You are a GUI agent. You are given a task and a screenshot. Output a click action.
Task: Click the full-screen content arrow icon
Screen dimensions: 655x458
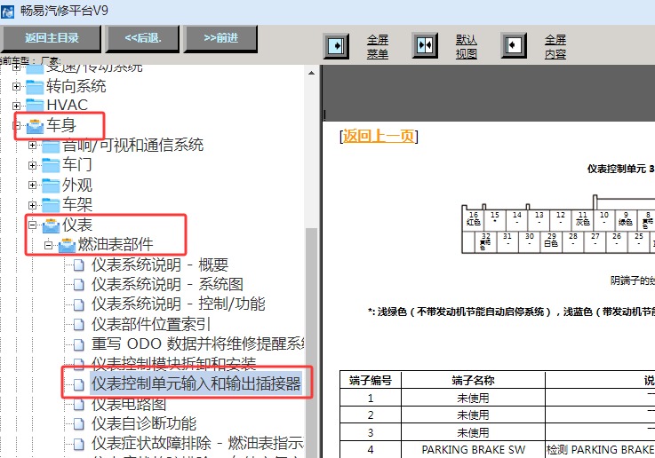[x=514, y=45]
